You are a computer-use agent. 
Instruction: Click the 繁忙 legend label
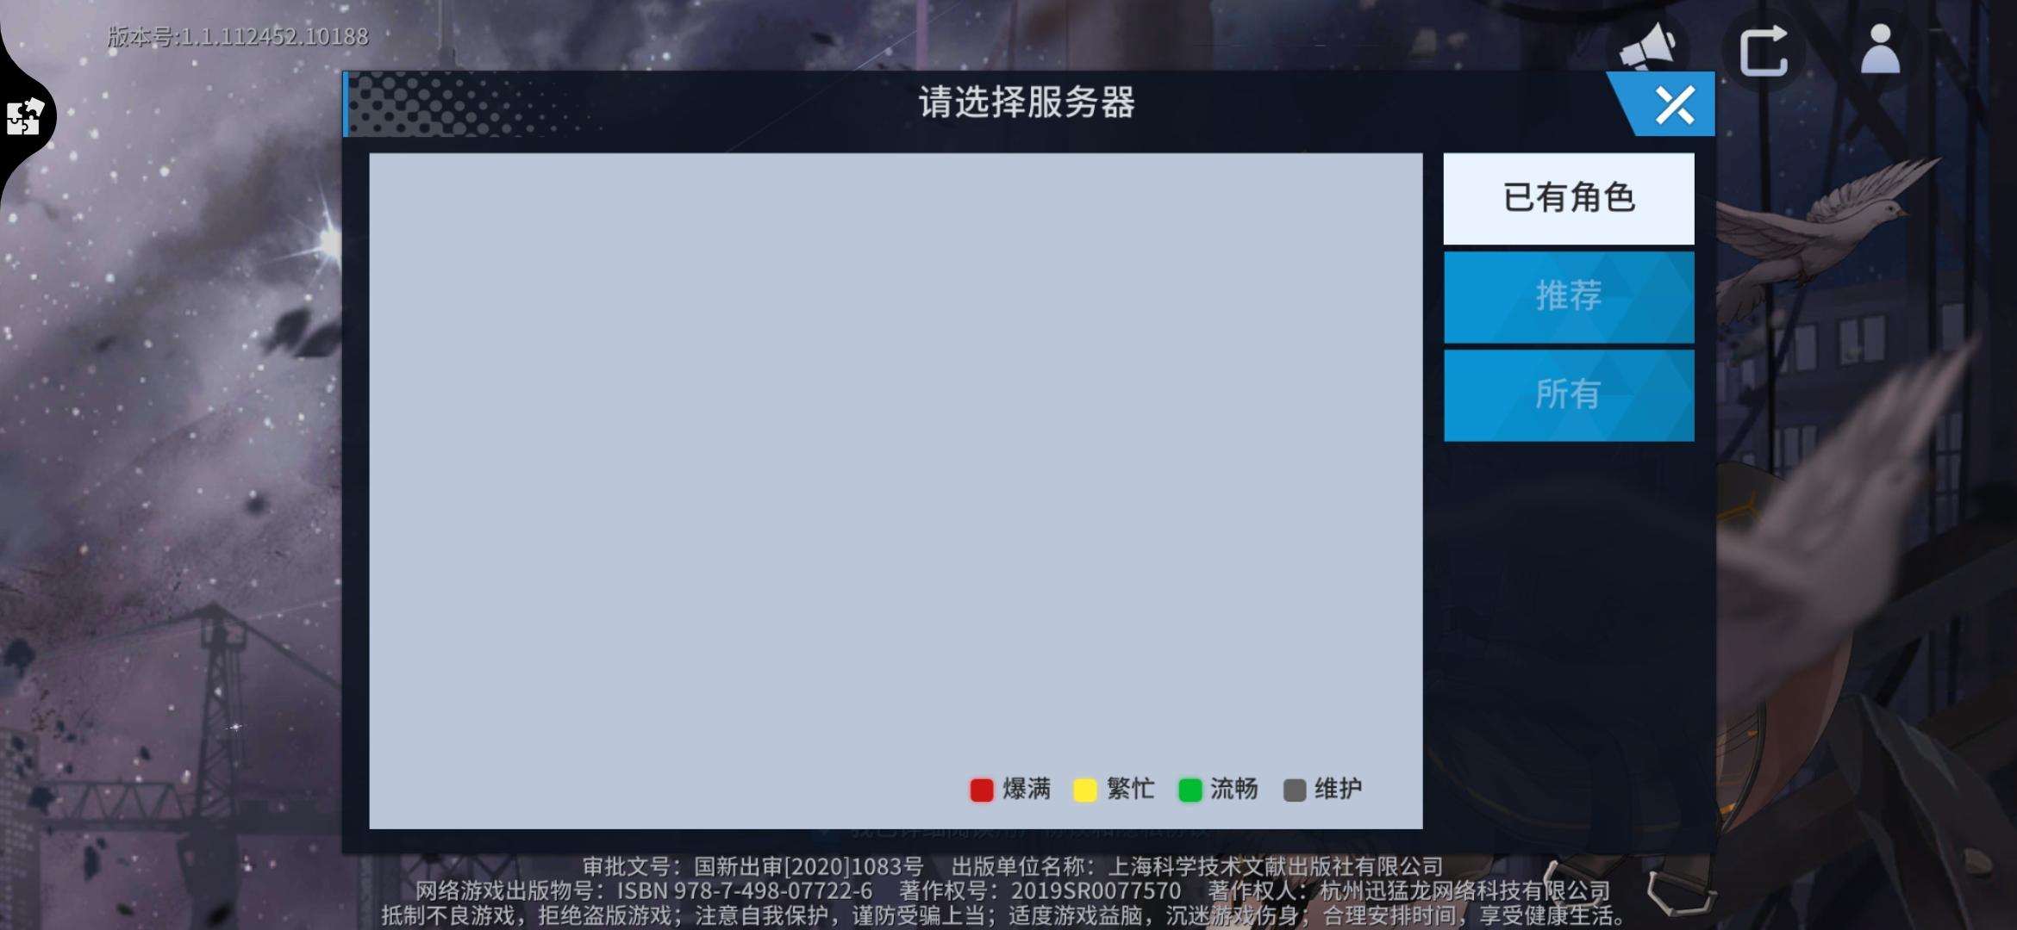(x=1130, y=789)
